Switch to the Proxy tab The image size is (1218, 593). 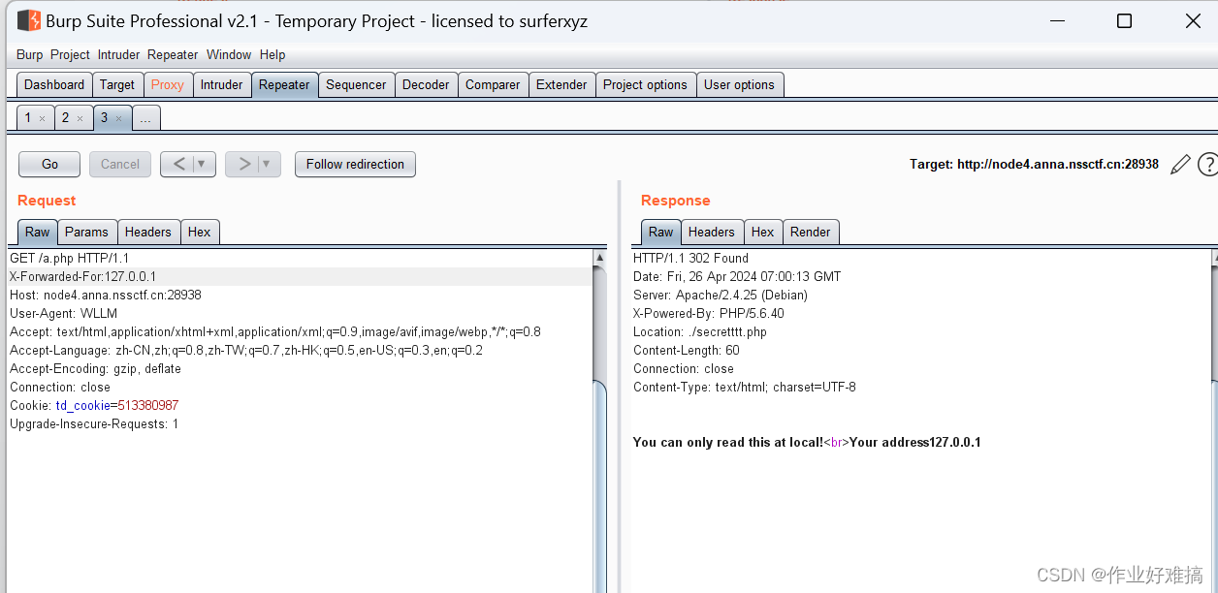pyautogui.click(x=168, y=84)
